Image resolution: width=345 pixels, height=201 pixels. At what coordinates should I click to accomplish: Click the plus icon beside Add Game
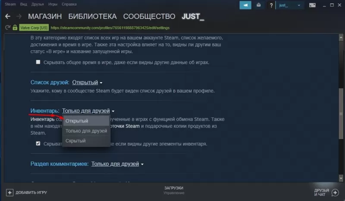point(9,192)
